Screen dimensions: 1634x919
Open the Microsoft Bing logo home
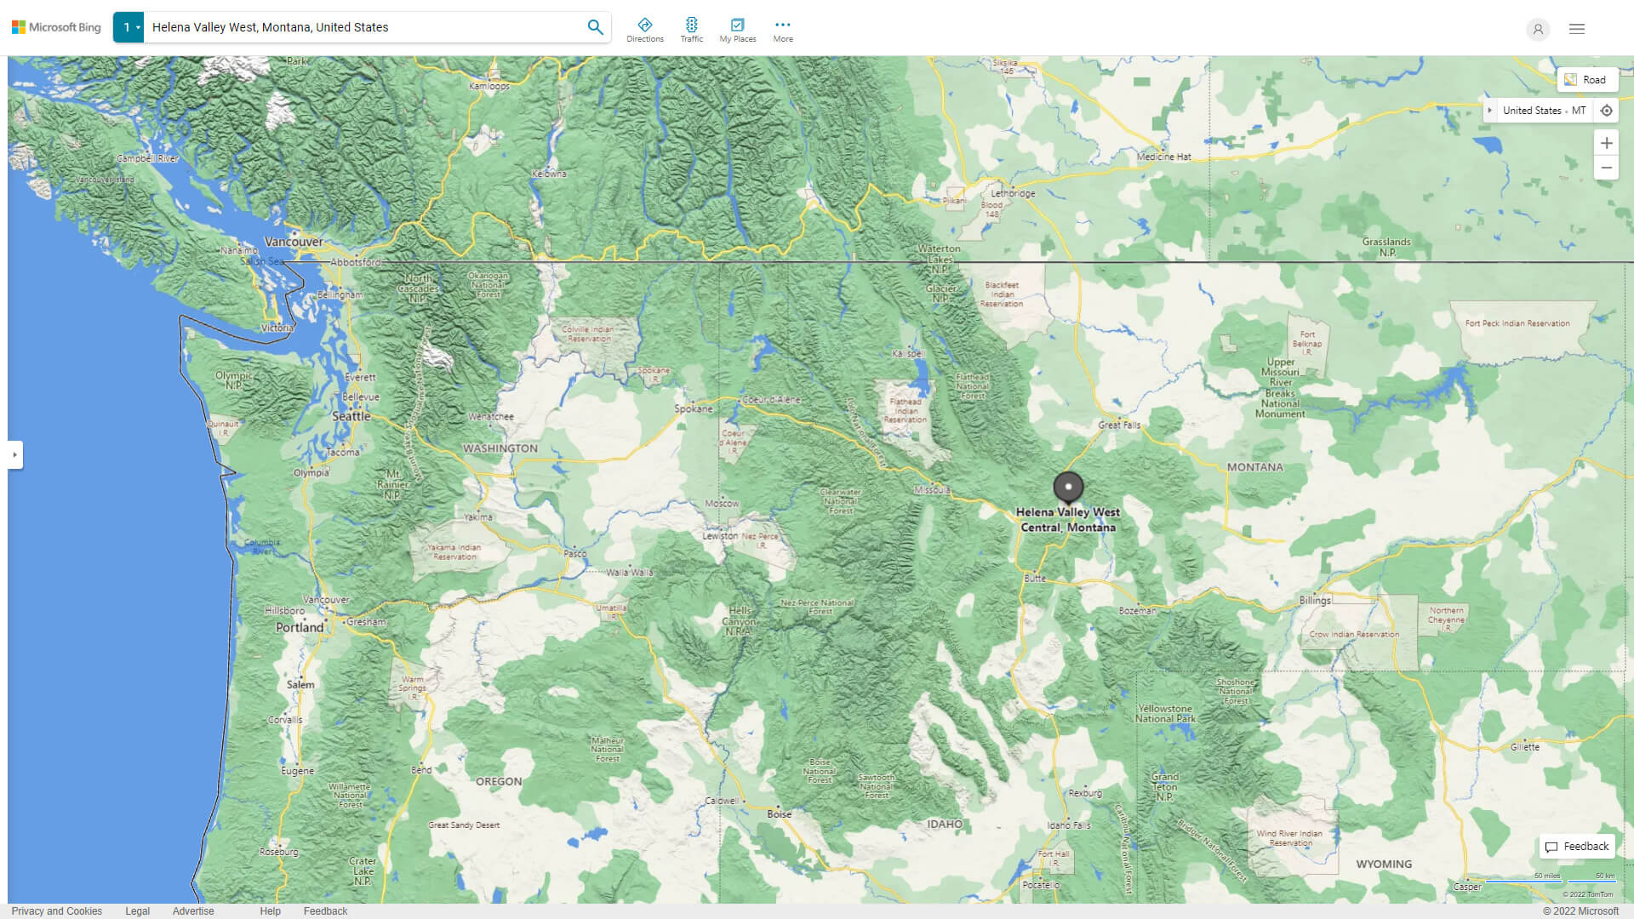click(x=56, y=27)
